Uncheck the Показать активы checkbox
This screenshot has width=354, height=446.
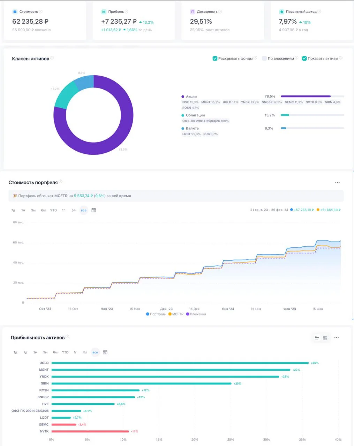click(304, 59)
